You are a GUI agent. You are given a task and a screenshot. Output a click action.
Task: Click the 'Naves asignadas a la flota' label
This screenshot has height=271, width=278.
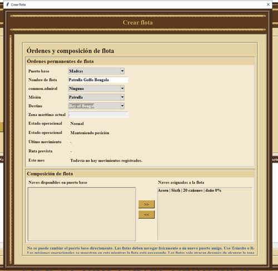tap(181, 183)
